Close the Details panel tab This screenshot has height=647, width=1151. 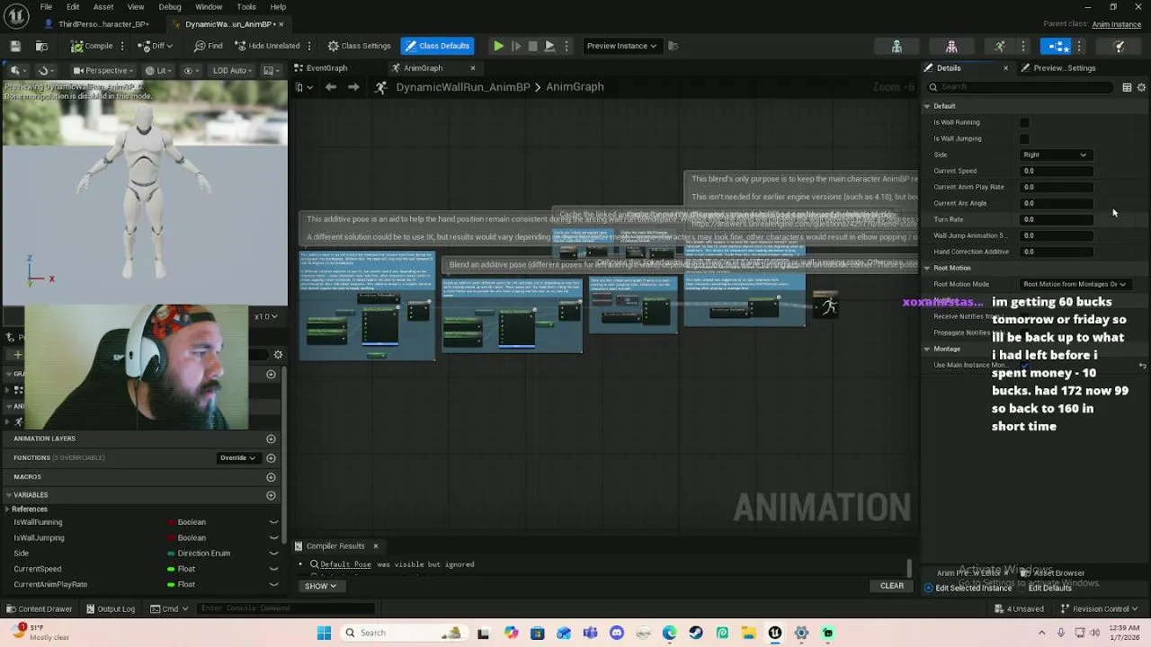1005,68
